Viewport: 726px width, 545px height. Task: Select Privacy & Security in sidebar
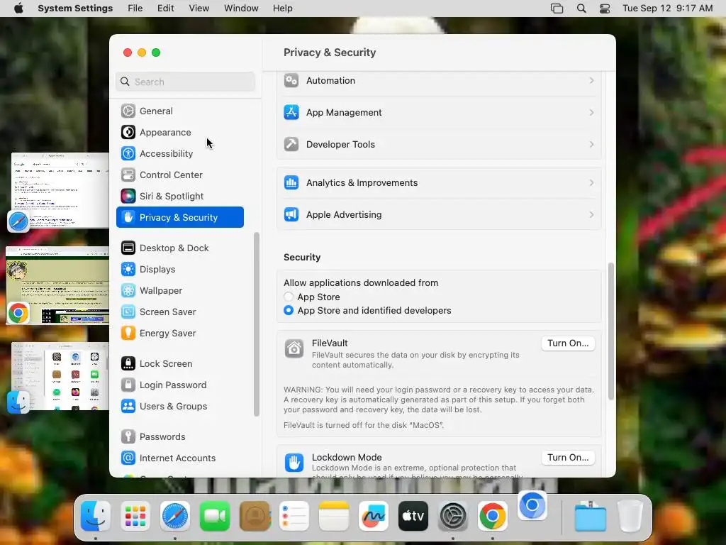pos(180,217)
